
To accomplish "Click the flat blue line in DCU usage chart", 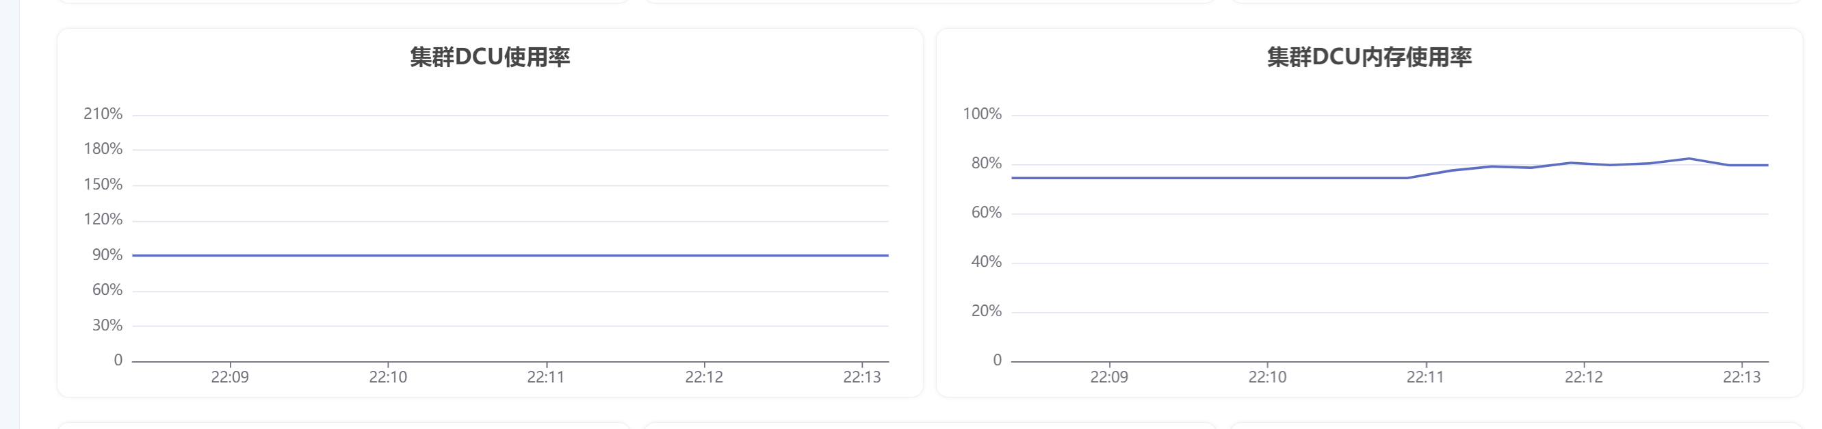I will point(509,255).
